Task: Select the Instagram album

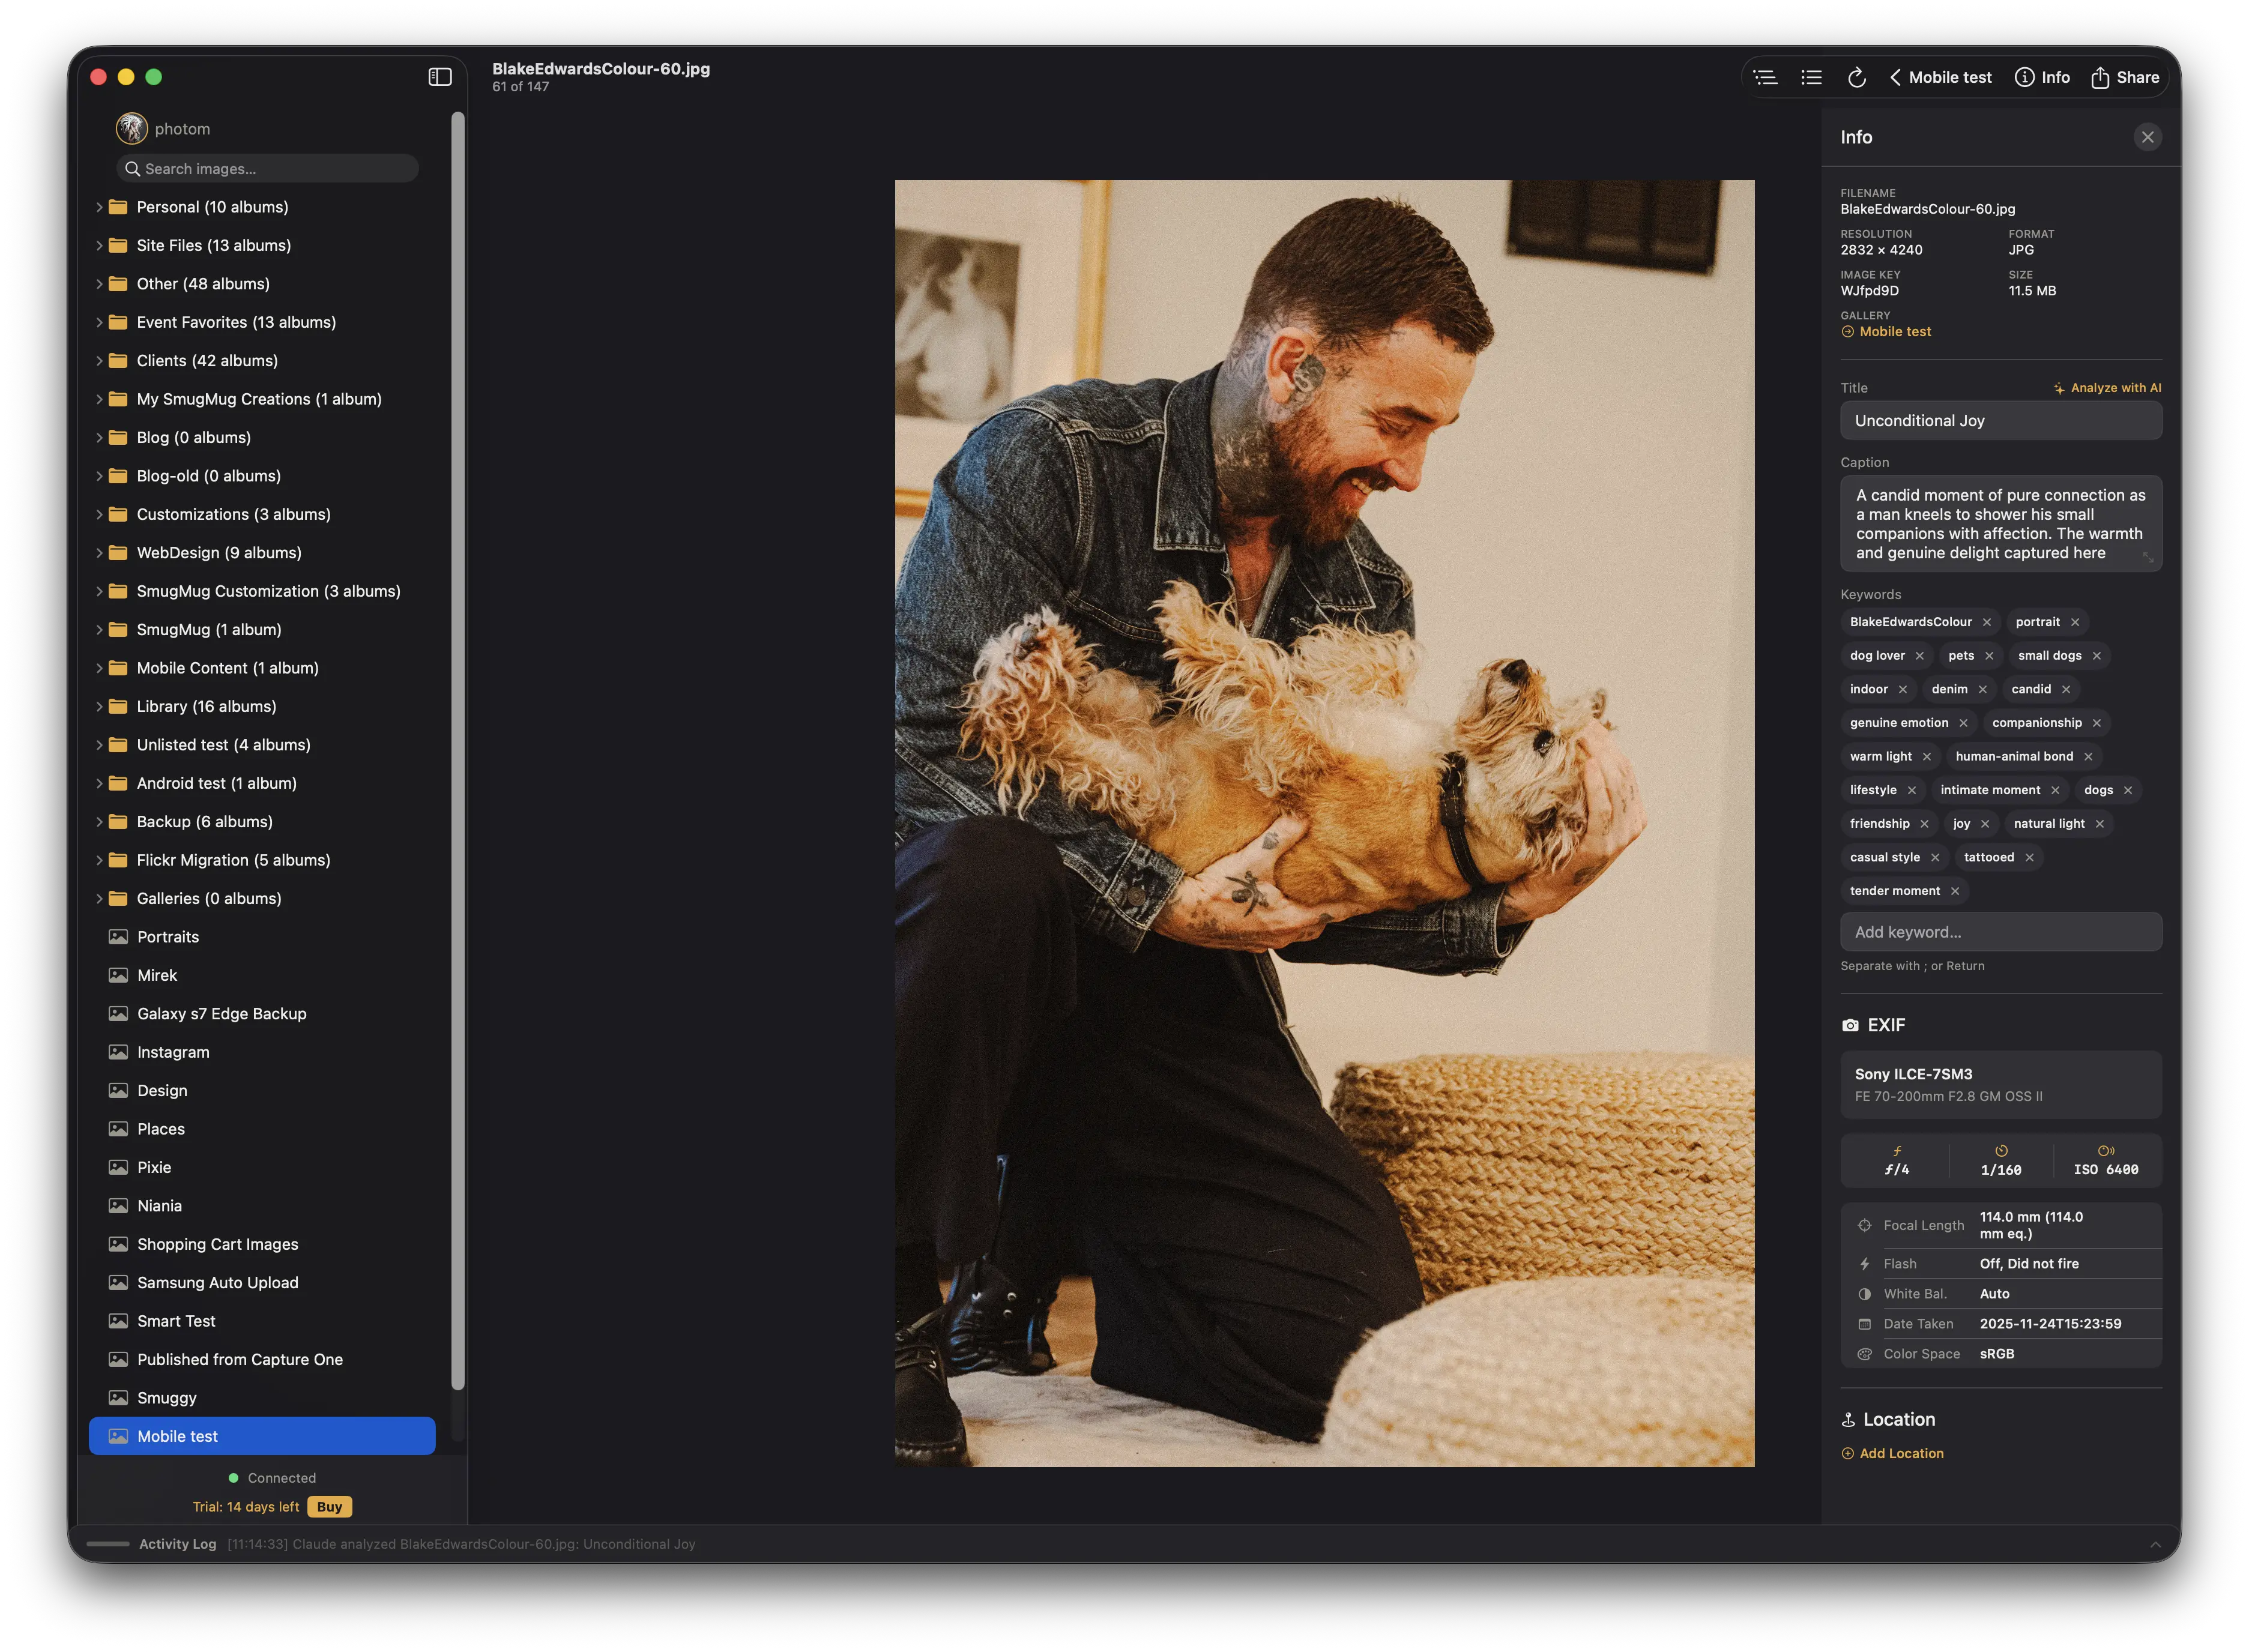Action: coord(172,1051)
